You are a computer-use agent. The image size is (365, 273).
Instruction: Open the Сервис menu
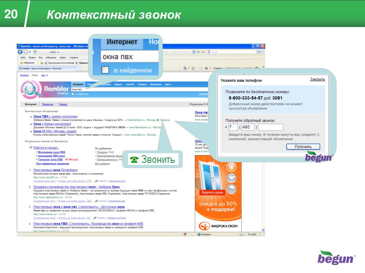[63, 57]
